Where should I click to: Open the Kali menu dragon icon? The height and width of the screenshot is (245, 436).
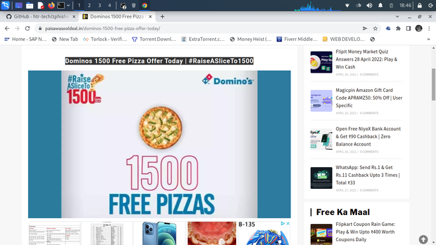click(5, 5)
